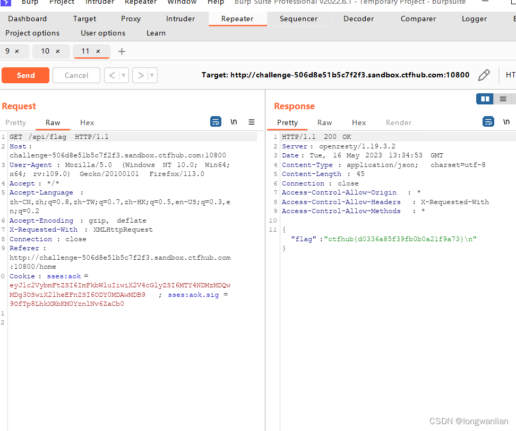This screenshot has height=431, width=516.
Task: Click the Send button
Action: coord(25,75)
